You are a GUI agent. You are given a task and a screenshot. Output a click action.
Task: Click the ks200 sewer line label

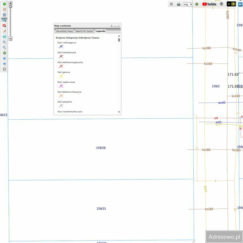(x=228, y=15)
